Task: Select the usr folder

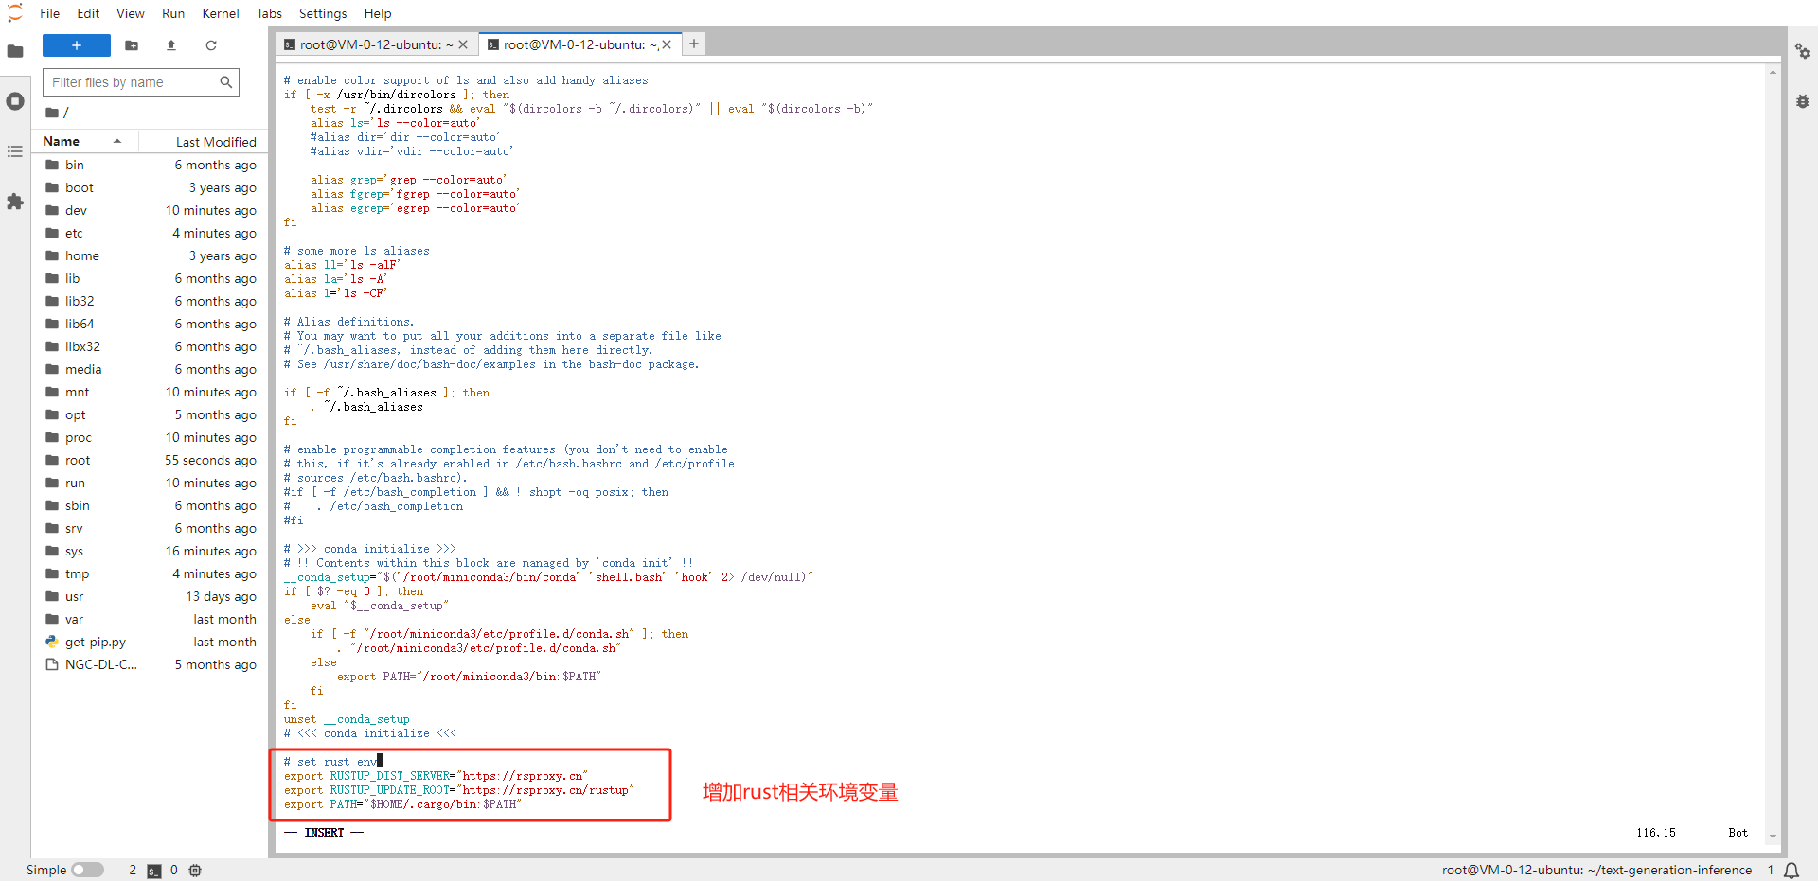Action: [x=151, y=596]
